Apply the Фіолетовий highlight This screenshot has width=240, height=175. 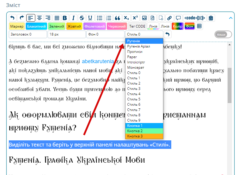click(x=95, y=26)
